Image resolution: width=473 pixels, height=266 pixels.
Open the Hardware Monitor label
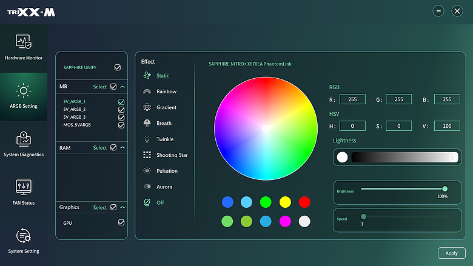click(x=24, y=58)
